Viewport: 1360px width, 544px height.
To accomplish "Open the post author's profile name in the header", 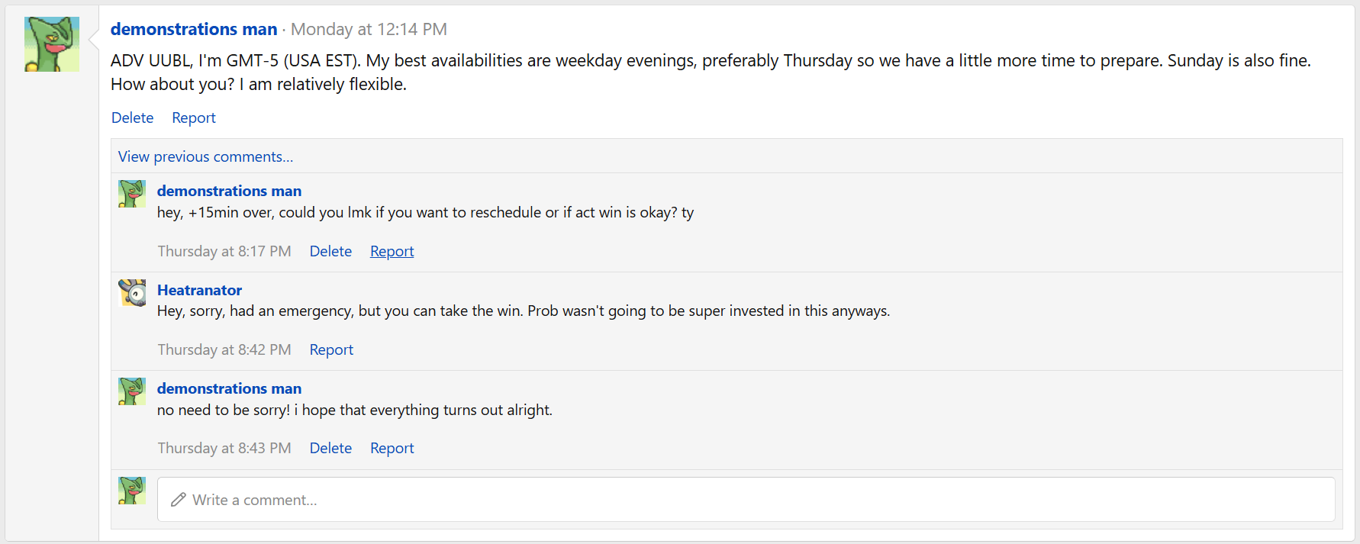I will point(194,29).
